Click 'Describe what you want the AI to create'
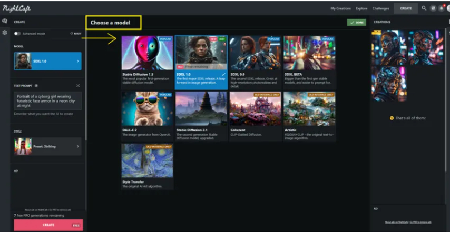 [x=43, y=114]
